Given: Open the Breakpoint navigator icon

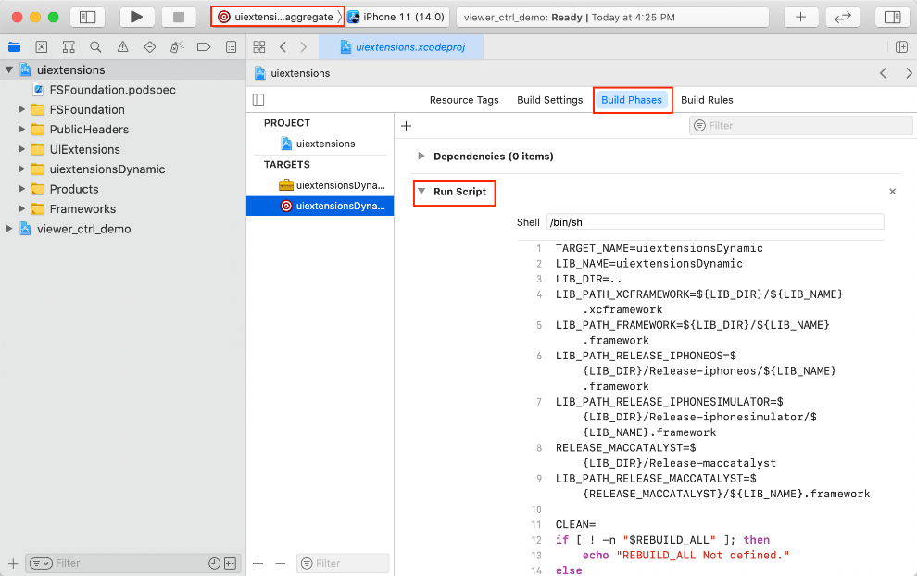Looking at the screenshot, I should [204, 47].
